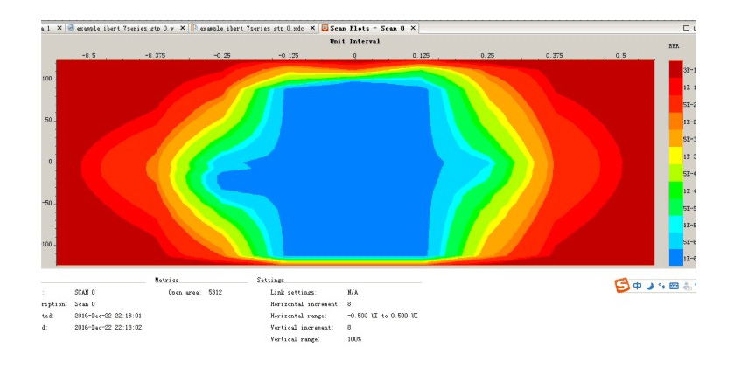The image size is (734, 368).
Task: Click the yellow BER legend swatch
Action: tap(675, 155)
